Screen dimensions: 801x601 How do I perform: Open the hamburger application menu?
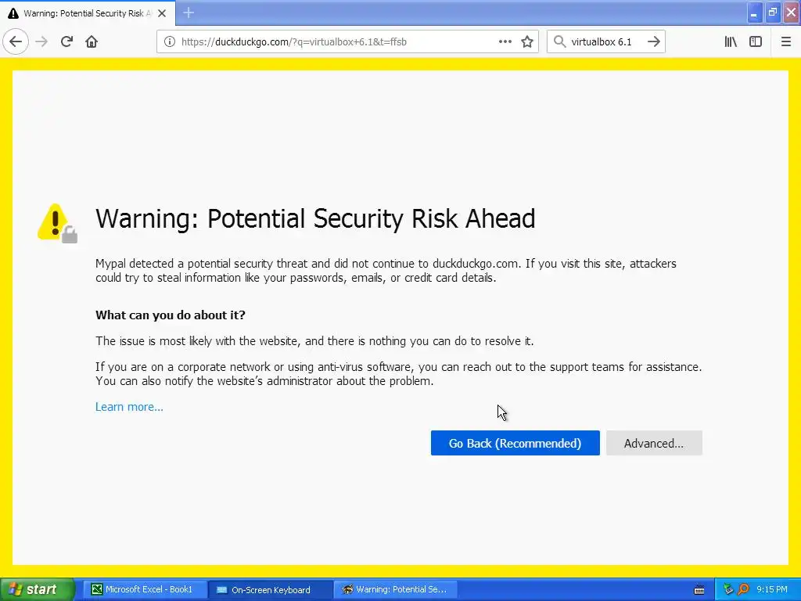click(x=786, y=42)
